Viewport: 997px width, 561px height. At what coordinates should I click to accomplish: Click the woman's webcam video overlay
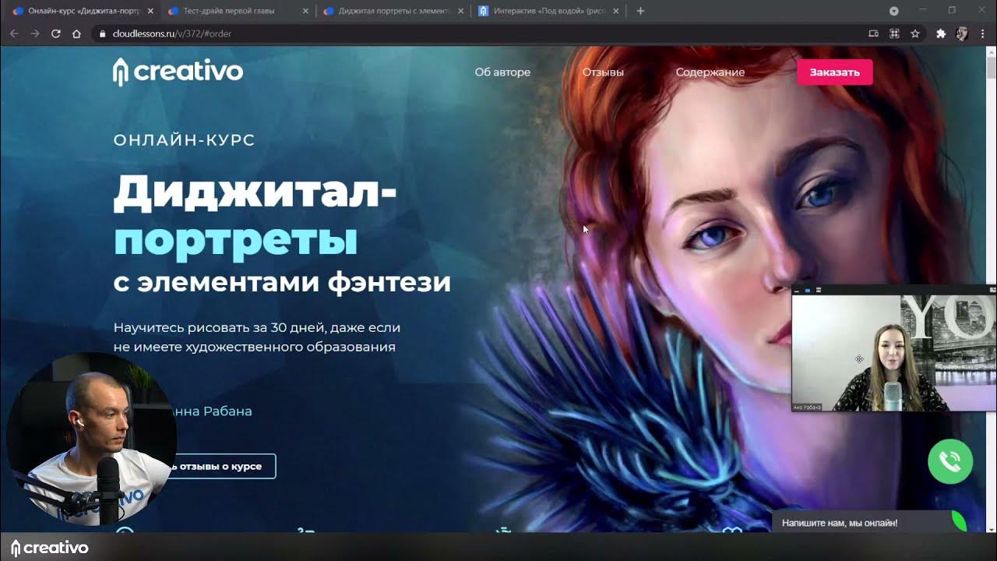894,348
